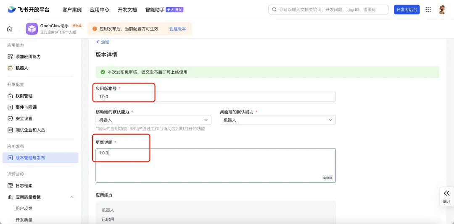Image resolution: width=454 pixels, height=224 pixels.
Task: Click the 更新说明 text area
Action: (216, 165)
